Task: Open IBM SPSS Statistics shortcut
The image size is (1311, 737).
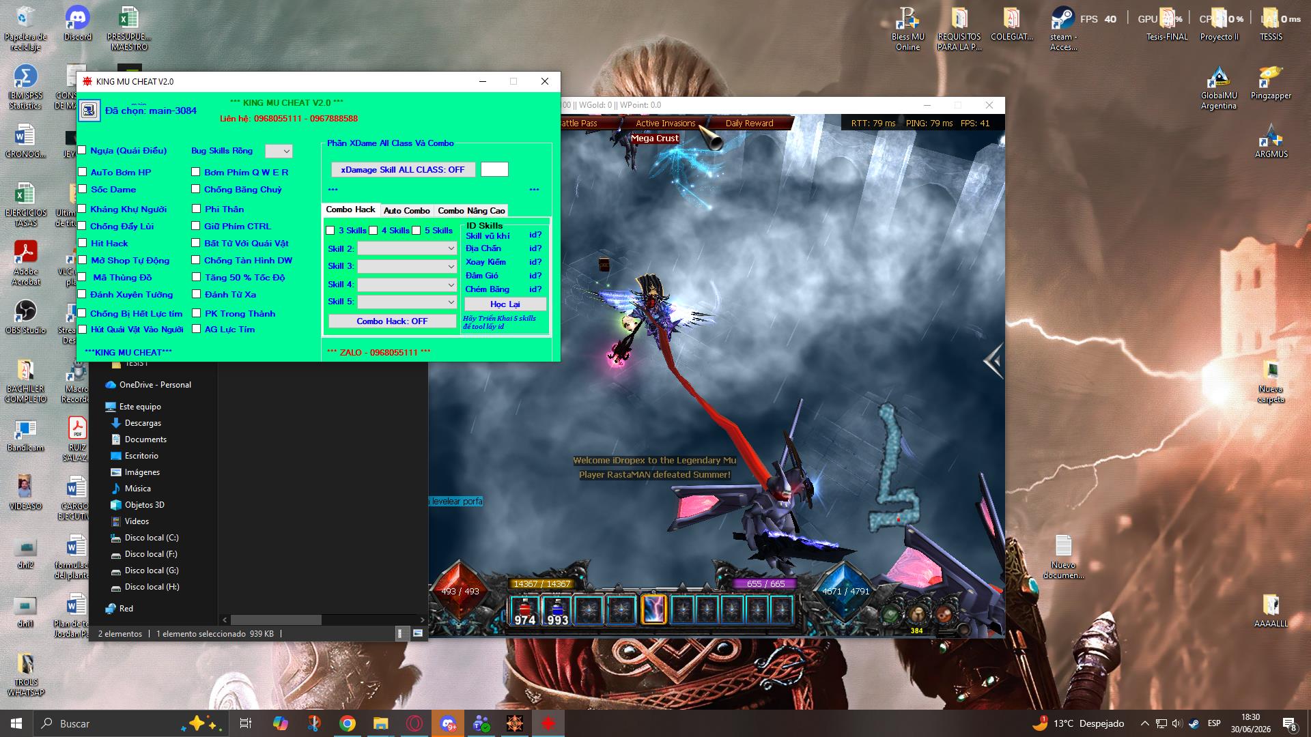Action: (25, 87)
